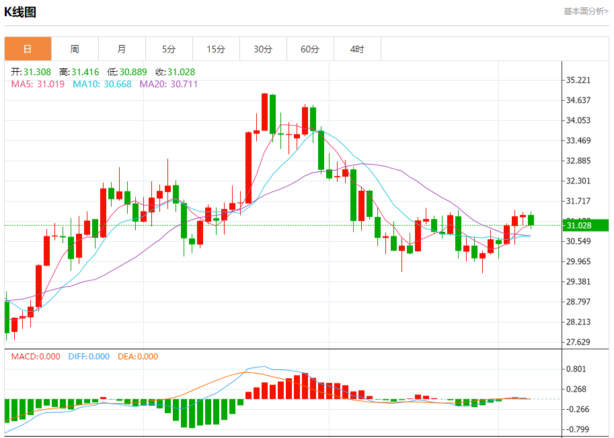Screen dimensions: 614x438
Task: Open the 4时 interval tab
Action: [357, 49]
